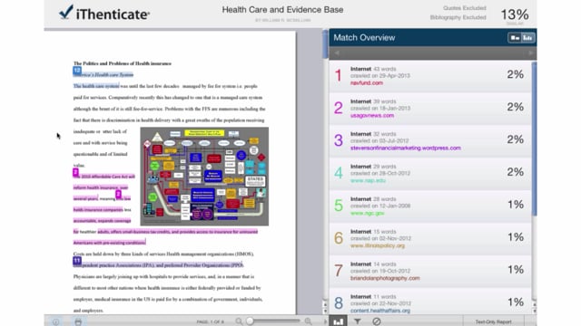This screenshot has height=326, width=581.
Task: Click the print icon in bottom toolbar
Action: 78,322
